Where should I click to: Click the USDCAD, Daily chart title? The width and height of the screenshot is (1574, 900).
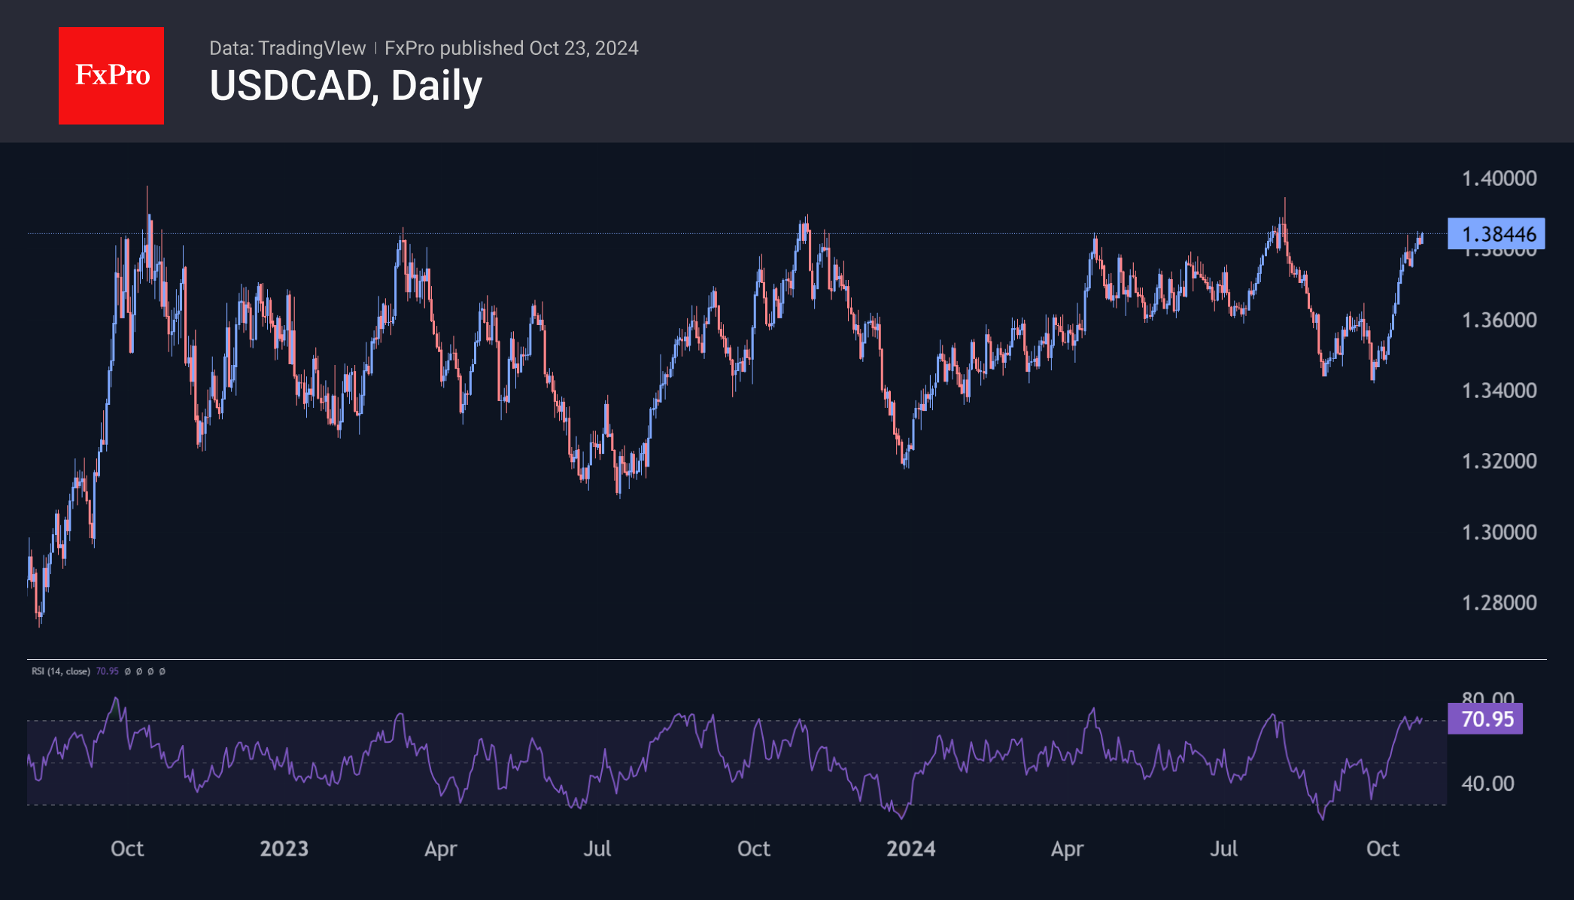[345, 86]
